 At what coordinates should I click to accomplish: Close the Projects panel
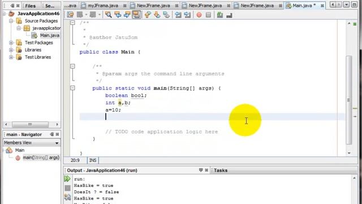tap(18, 6)
